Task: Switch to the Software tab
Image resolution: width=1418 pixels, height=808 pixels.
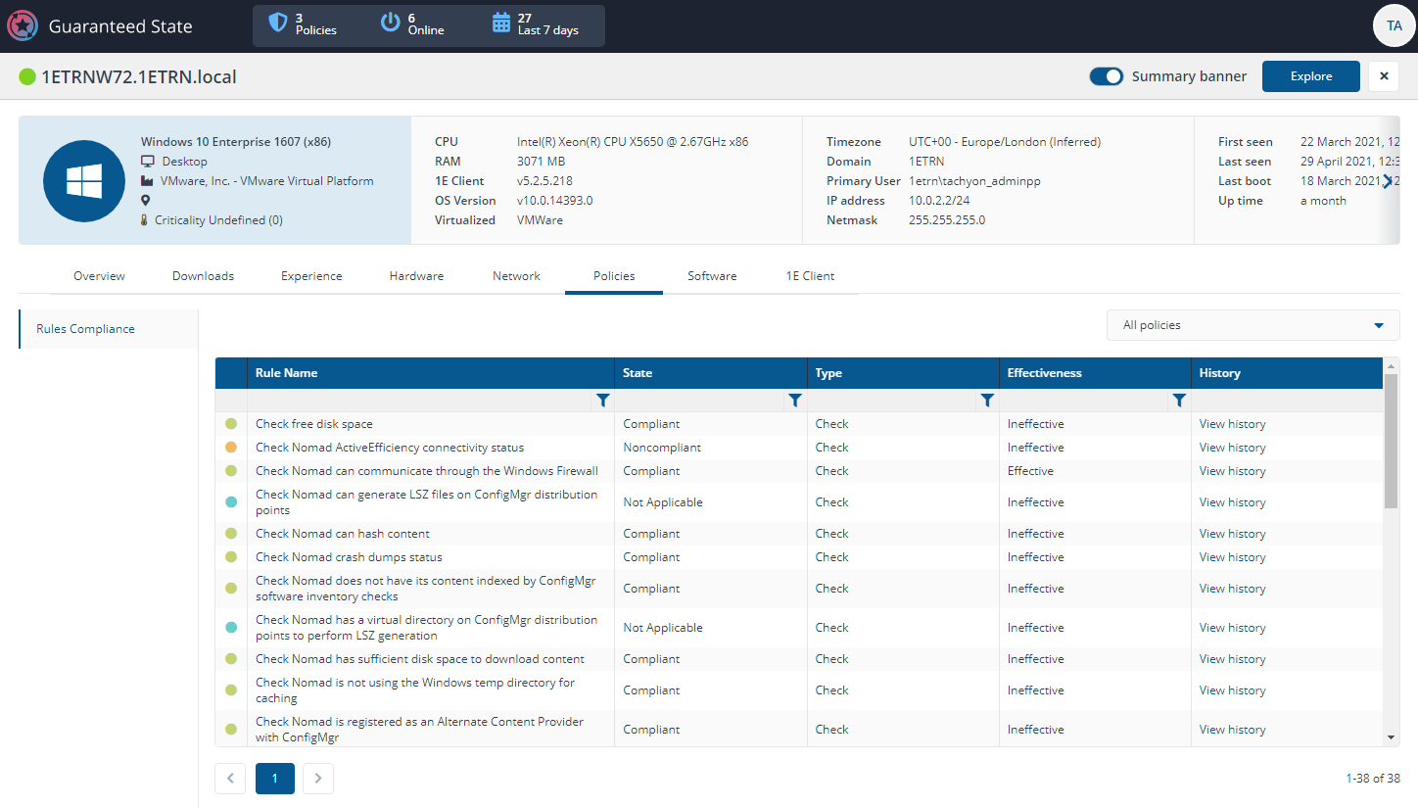Action: (x=712, y=276)
